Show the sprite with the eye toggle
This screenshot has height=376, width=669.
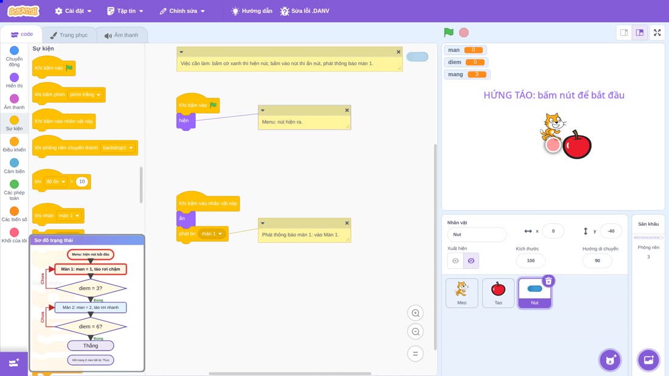[456, 261]
